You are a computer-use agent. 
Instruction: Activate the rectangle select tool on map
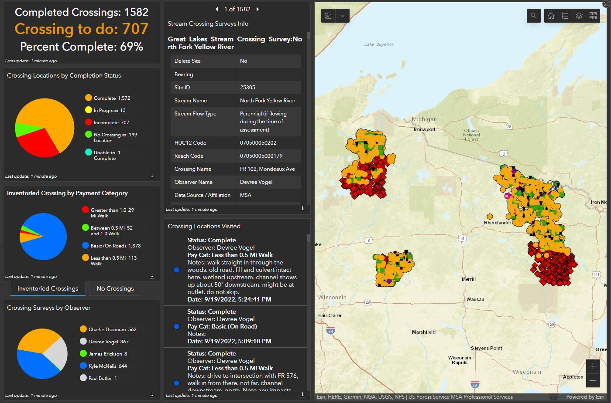click(328, 16)
